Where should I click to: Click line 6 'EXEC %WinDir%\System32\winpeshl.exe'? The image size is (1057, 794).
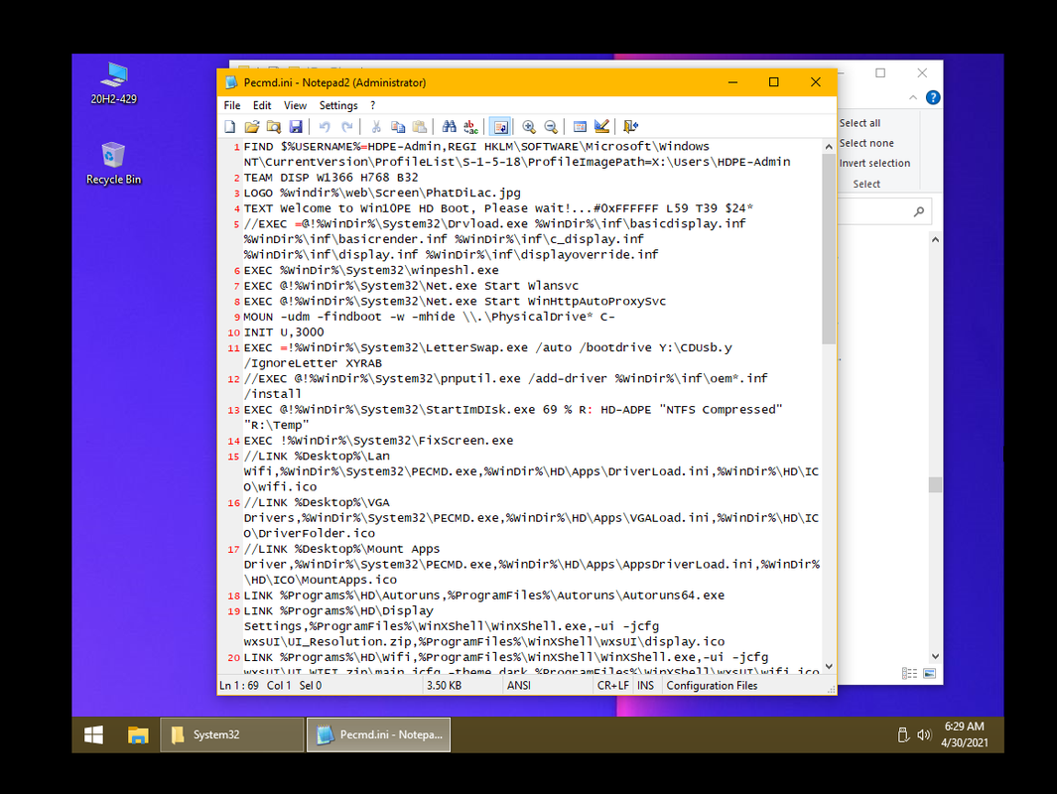click(x=371, y=270)
